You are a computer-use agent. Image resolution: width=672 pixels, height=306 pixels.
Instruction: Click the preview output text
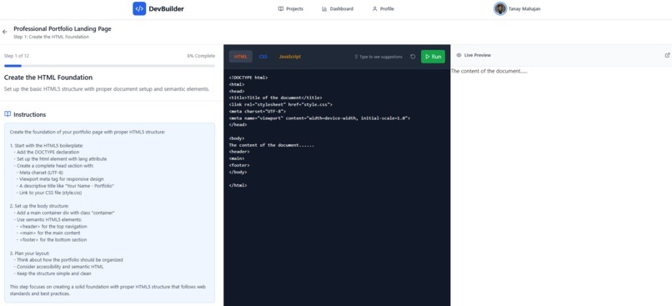point(489,71)
